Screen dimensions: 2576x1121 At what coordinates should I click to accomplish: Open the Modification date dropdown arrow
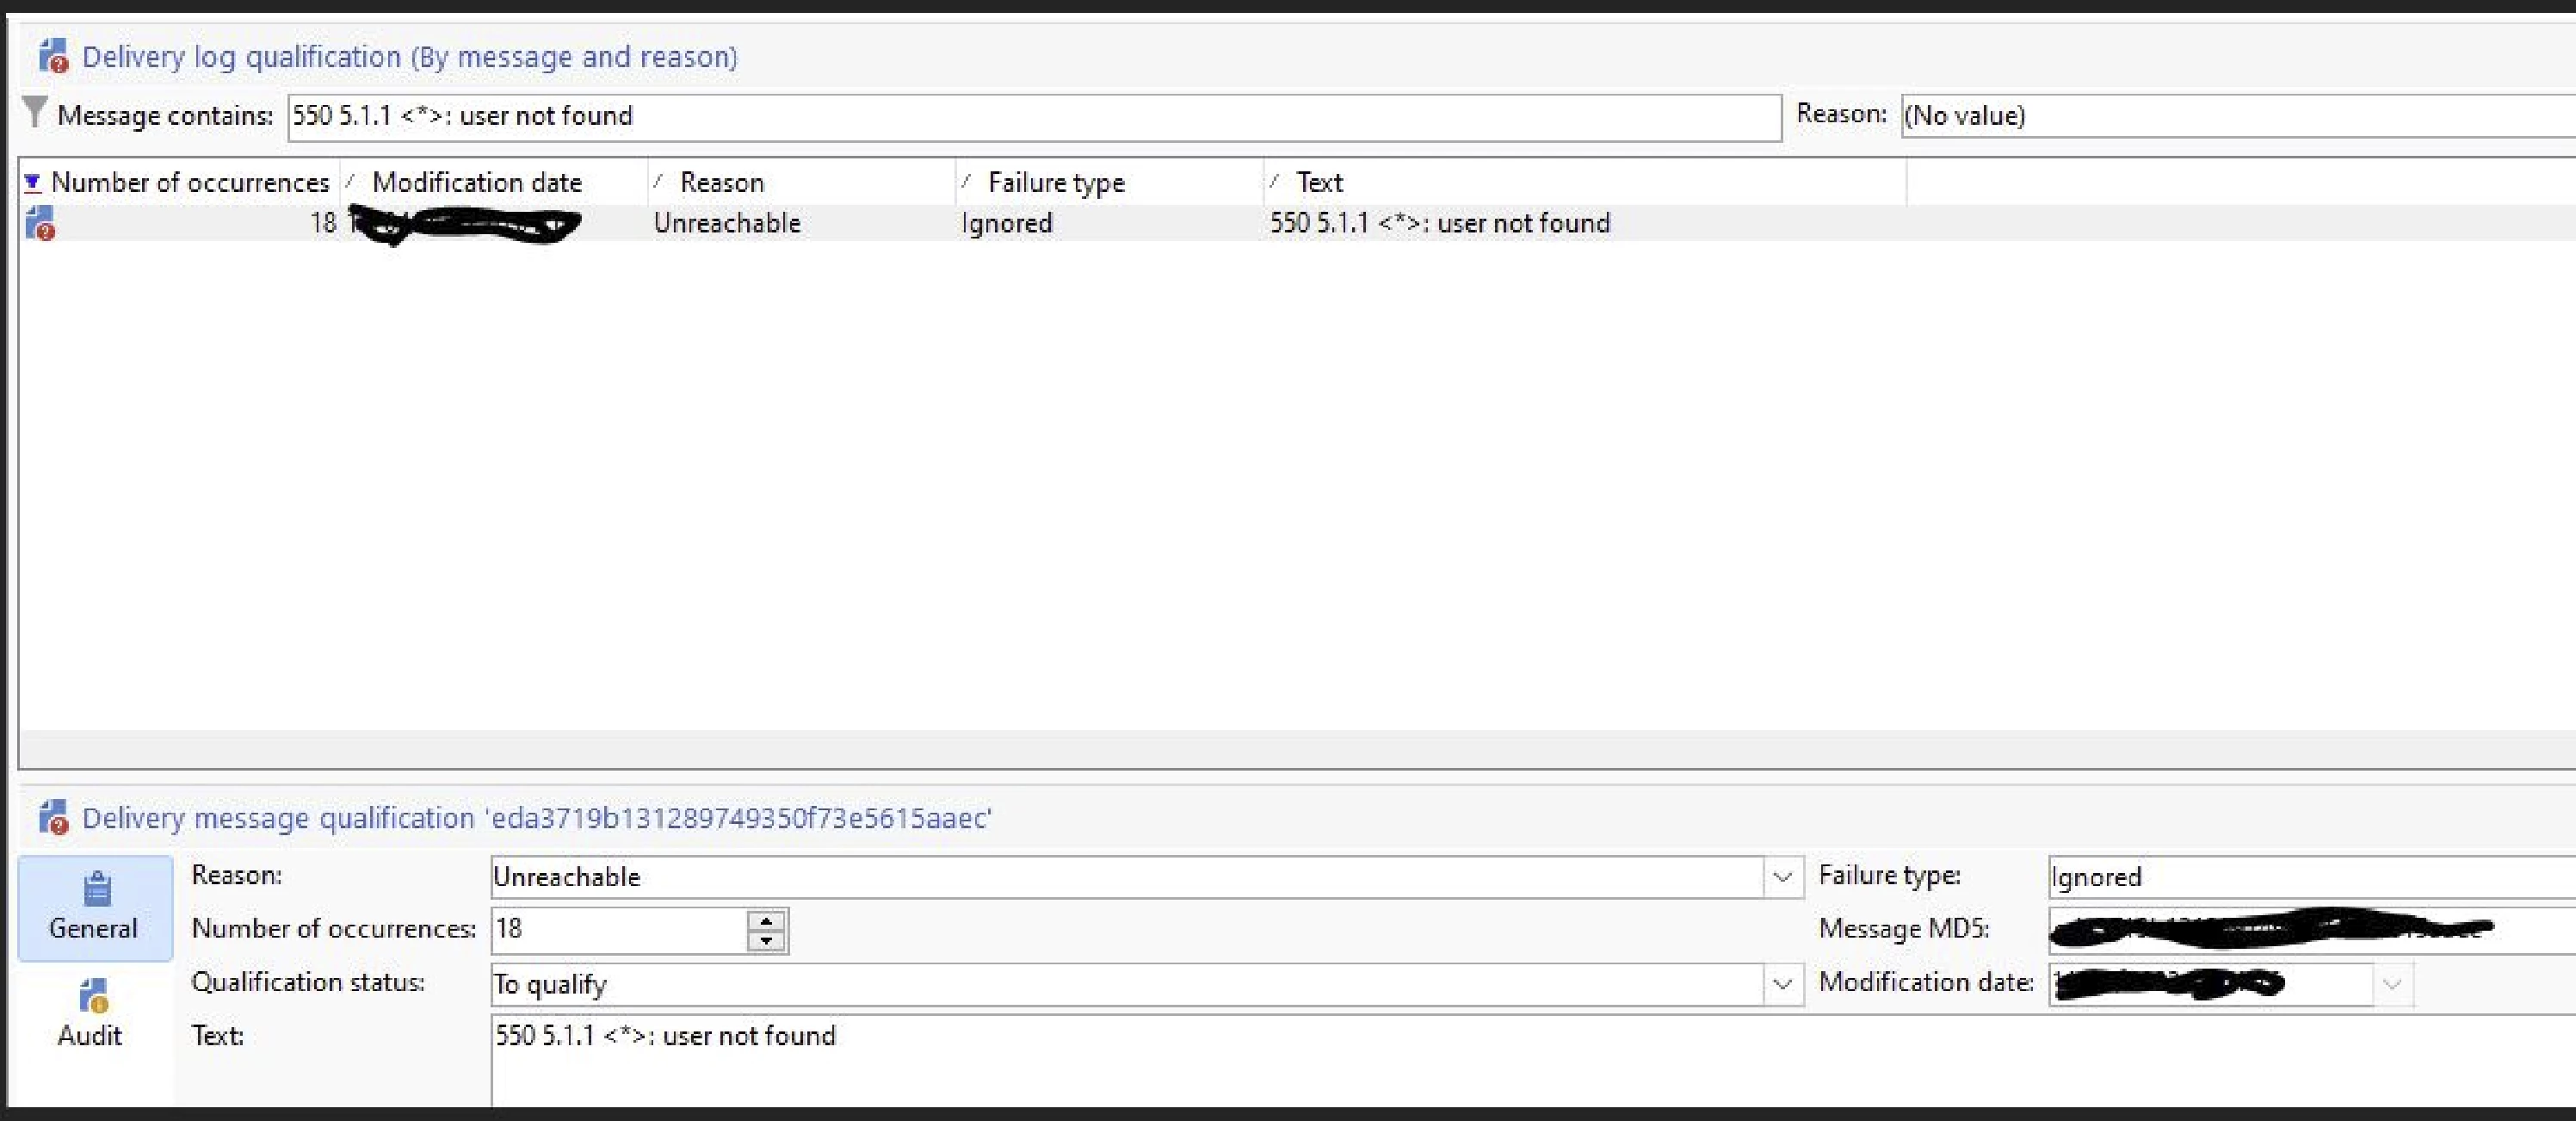click(2391, 984)
